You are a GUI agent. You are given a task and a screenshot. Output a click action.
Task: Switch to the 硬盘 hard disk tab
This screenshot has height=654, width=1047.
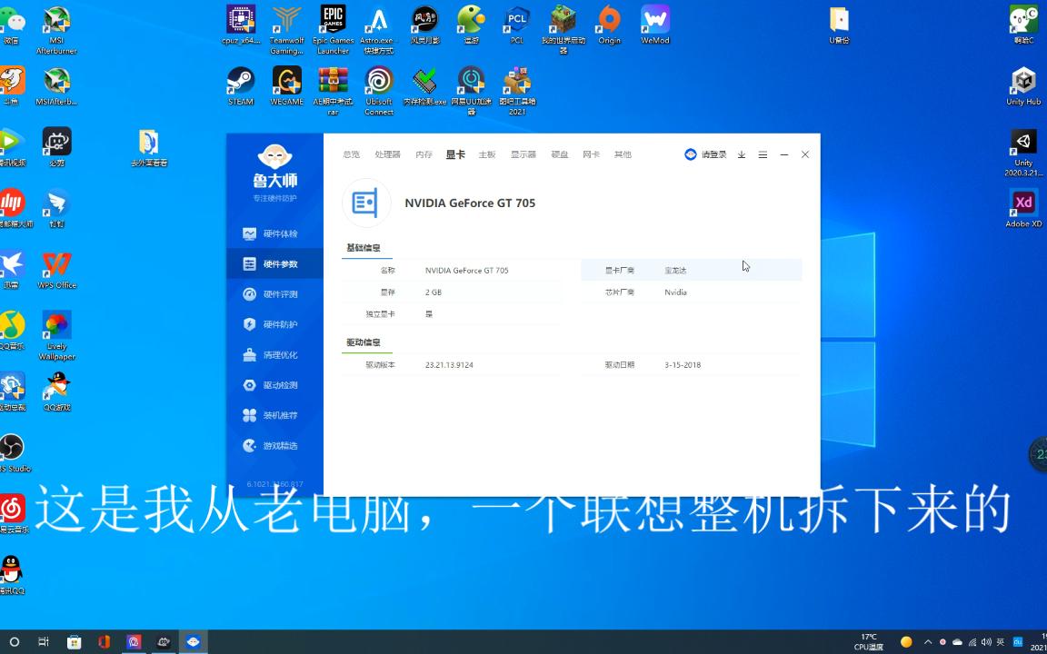pos(560,154)
